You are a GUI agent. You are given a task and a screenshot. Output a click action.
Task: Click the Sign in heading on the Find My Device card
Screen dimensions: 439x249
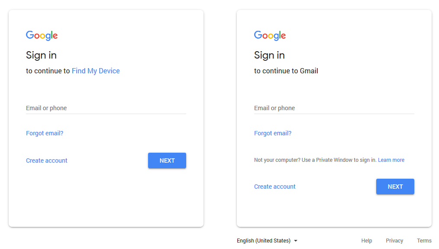point(41,55)
